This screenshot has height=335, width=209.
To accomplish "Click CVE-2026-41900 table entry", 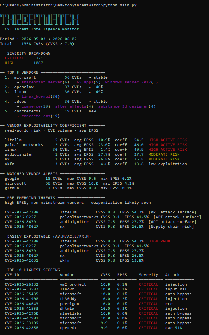I will coord(22,299).
